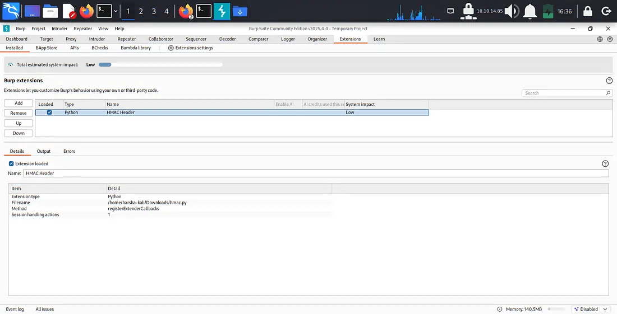Switch to the BChecks sub-tab
Viewport: 617px width, 314px height.
pos(99,48)
